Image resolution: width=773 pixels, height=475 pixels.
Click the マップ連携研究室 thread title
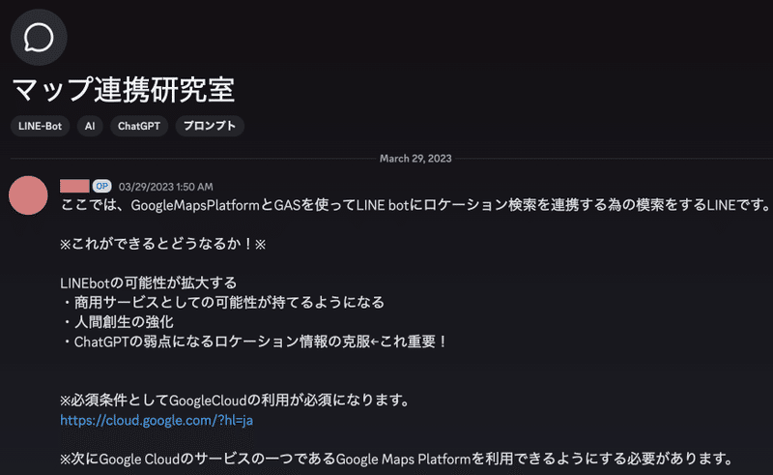pos(123,89)
